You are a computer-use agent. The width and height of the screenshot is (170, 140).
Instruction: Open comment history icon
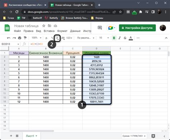click(100, 28)
